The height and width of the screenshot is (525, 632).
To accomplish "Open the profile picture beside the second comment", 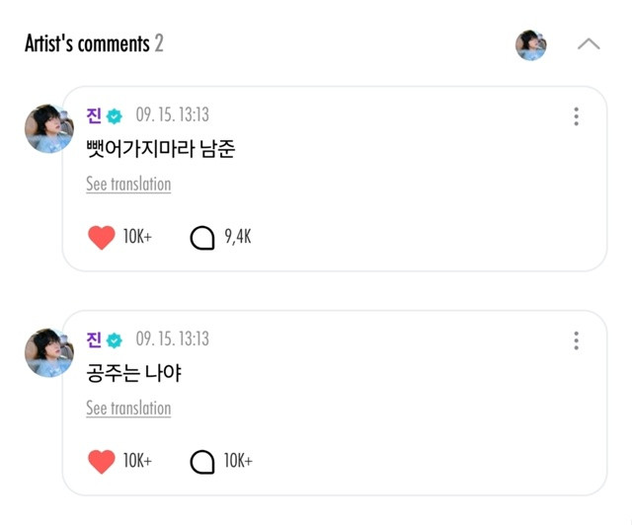I will [48, 352].
